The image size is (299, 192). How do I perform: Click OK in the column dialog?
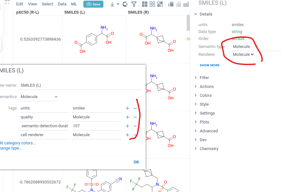[x=136, y=162]
